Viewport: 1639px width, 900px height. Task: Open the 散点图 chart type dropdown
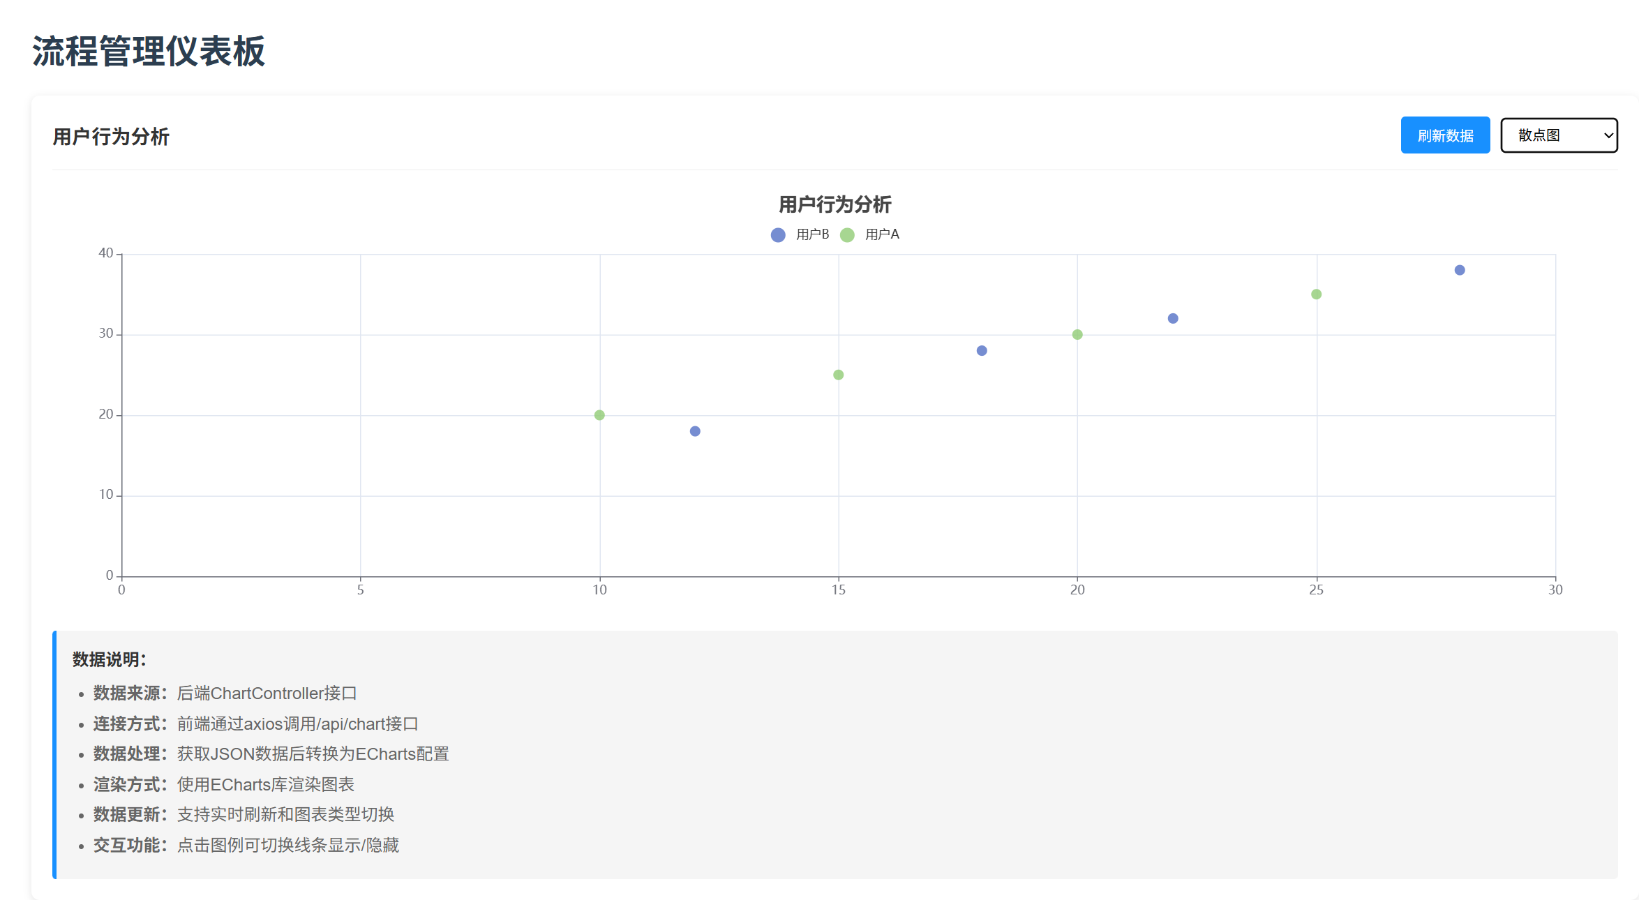(1558, 135)
